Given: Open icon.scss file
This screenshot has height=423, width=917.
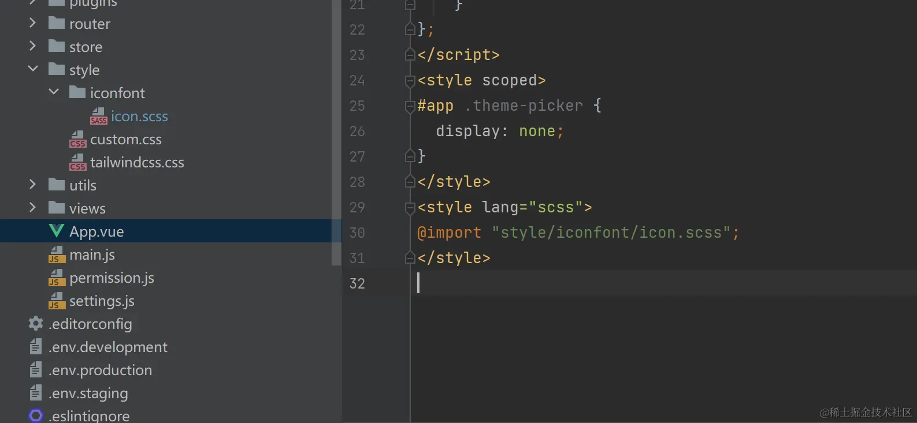Looking at the screenshot, I should [139, 116].
